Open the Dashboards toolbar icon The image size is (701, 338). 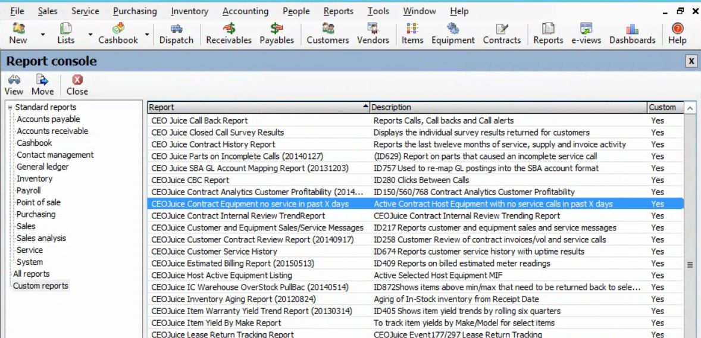(632, 33)
